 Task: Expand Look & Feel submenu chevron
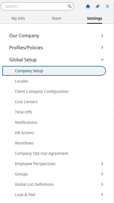point(102,195)
